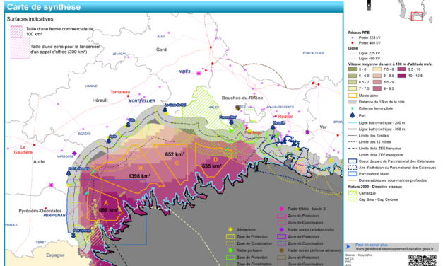Click the Radar aérien défense aérienne icon

[281, 250]
